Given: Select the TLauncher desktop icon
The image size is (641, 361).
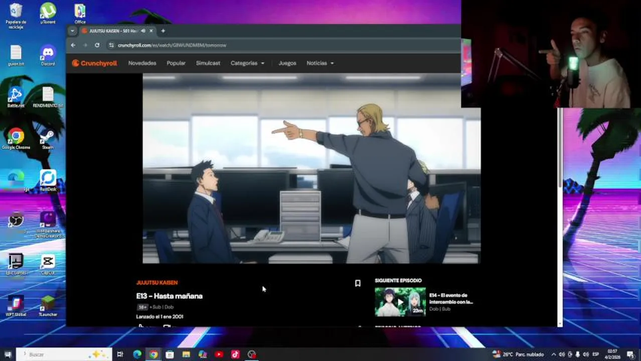Looking at the screenshot, I should (48, 306).
